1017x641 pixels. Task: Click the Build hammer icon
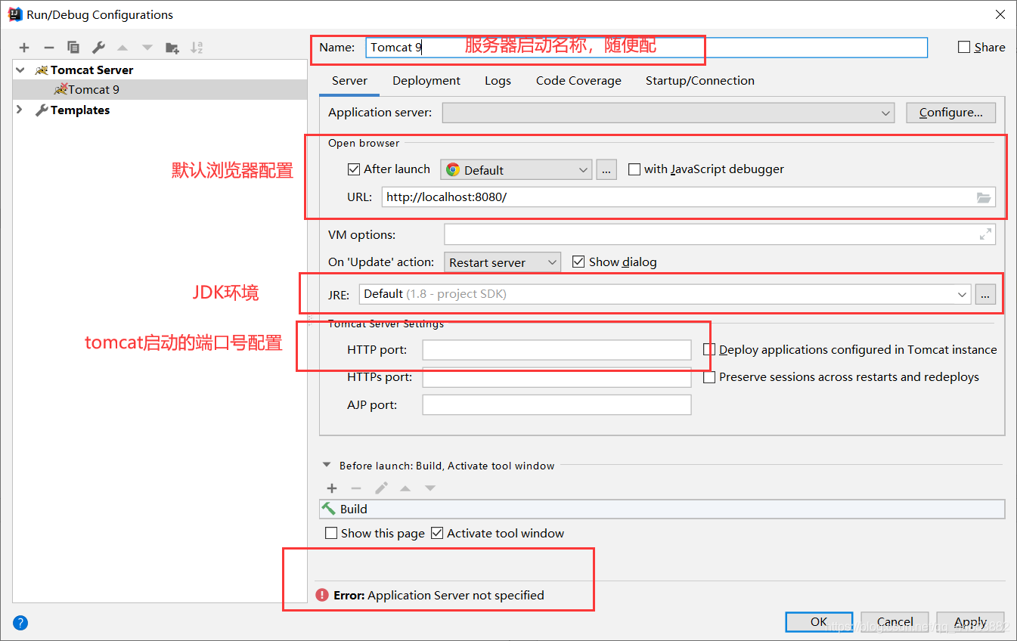pyautogui.click(x=328, y=509)
